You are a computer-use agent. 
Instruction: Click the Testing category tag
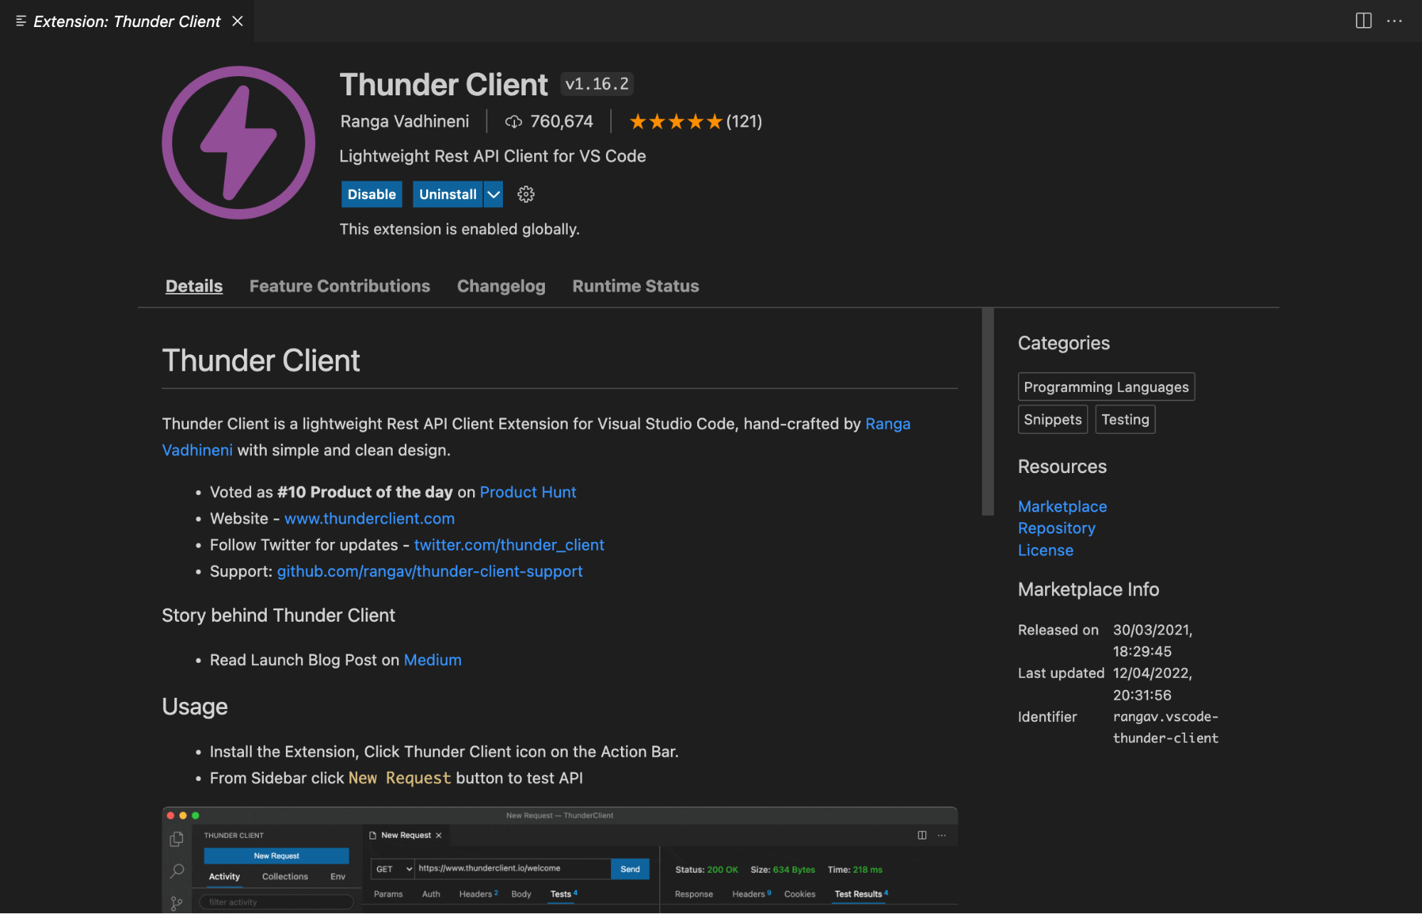pos(1125,420)
